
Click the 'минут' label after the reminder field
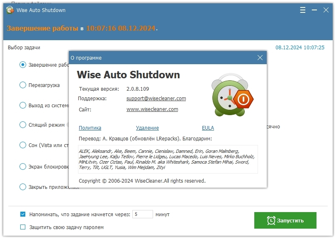pos(163,215)
